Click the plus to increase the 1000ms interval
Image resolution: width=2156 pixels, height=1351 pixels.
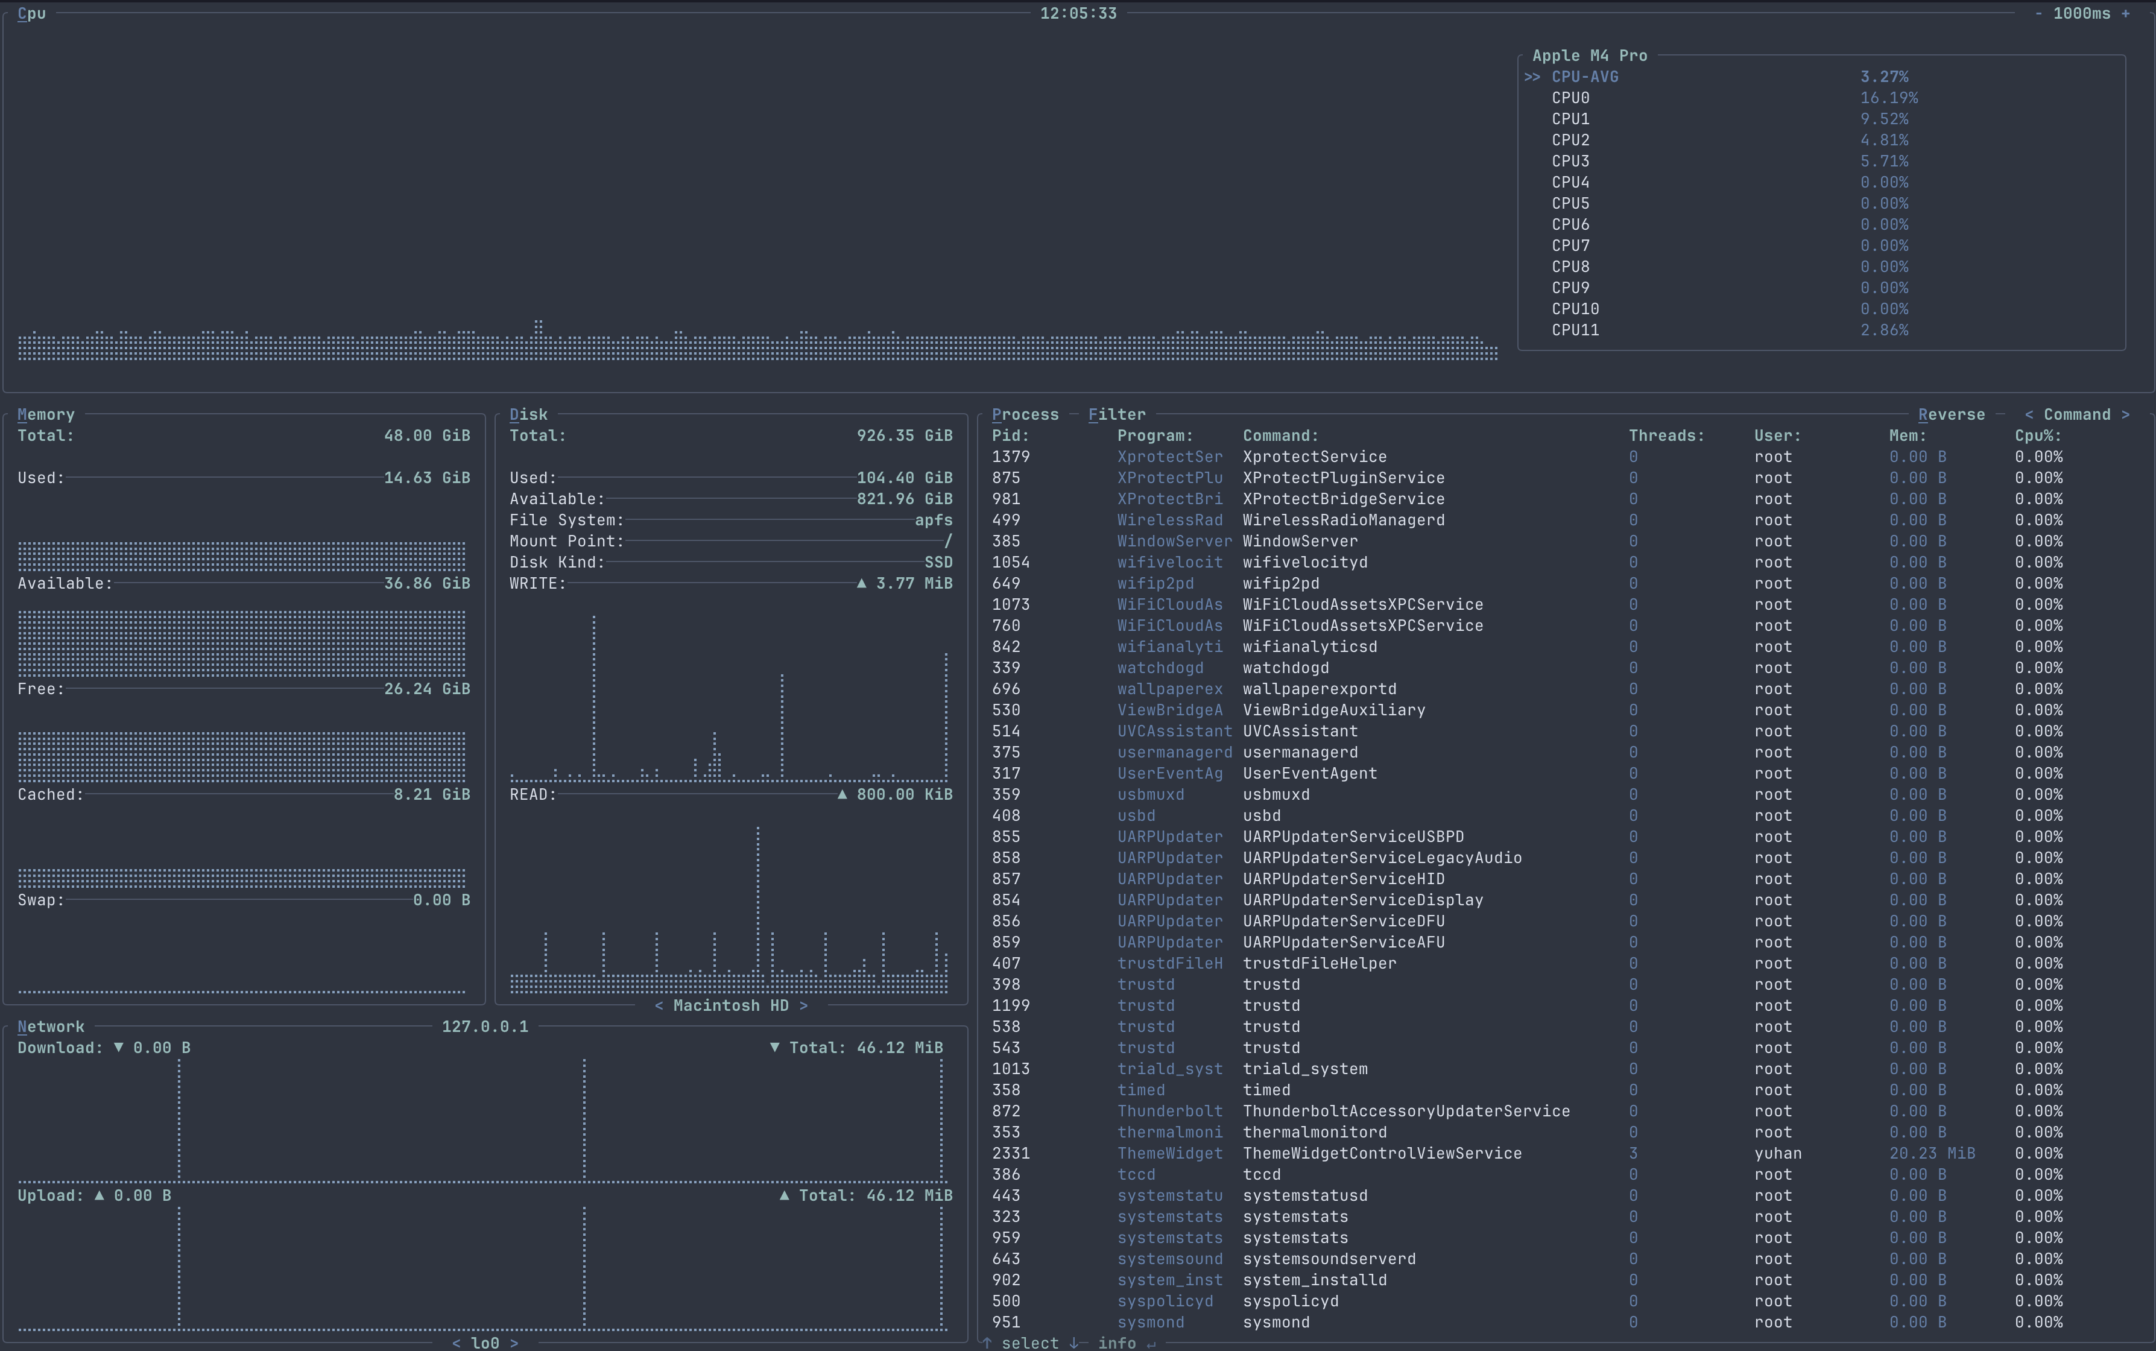[2126, 13]
